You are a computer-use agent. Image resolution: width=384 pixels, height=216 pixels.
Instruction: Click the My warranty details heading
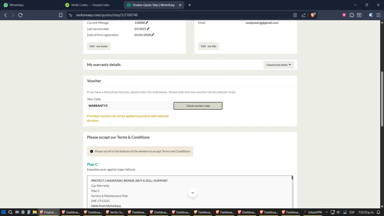[104, 65]
